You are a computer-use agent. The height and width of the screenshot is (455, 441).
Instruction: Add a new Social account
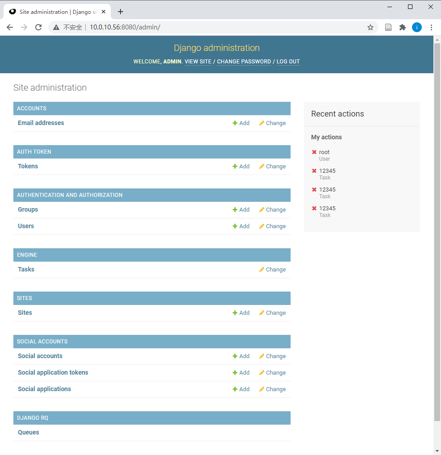tap(241, 356)
